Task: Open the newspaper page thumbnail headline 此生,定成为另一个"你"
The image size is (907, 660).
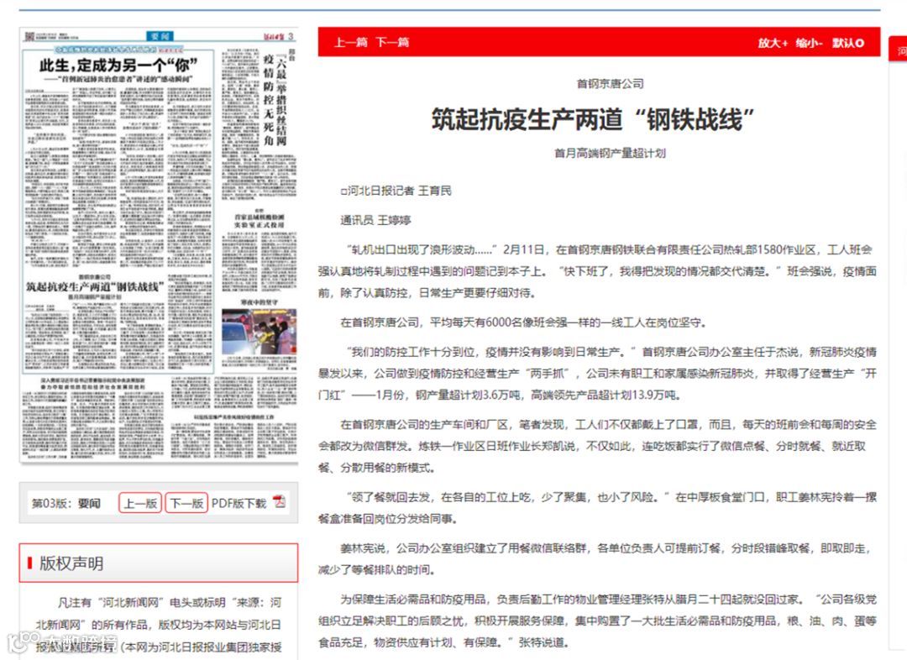Action: pos(118,65)
